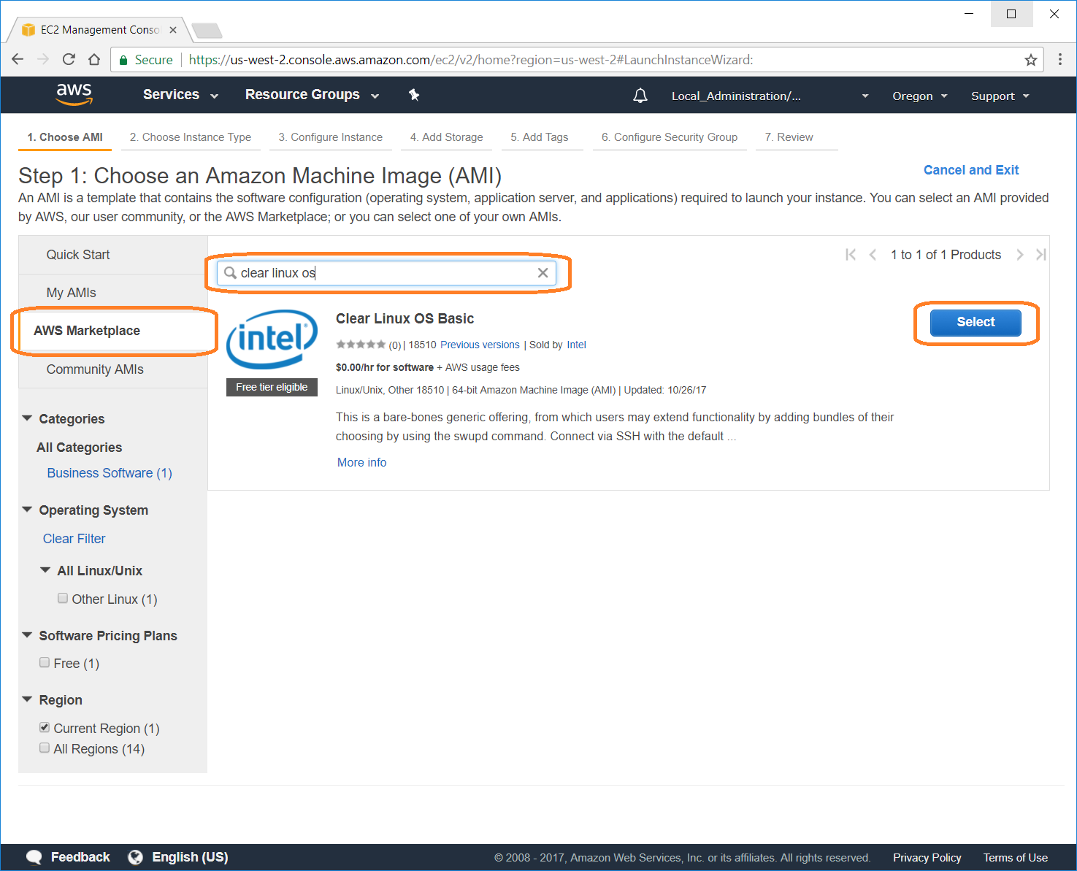The height and width of the screenshot is (871, 1077).
Task: Open the Oregon region dropdown
Action: (919, 96)
